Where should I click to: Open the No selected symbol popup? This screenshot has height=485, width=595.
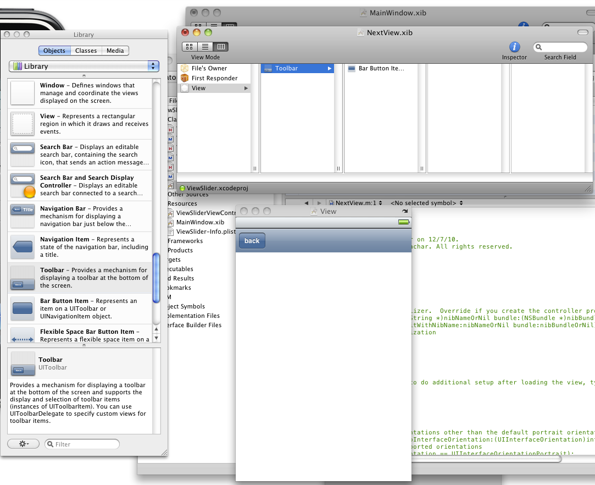(426, 203)
